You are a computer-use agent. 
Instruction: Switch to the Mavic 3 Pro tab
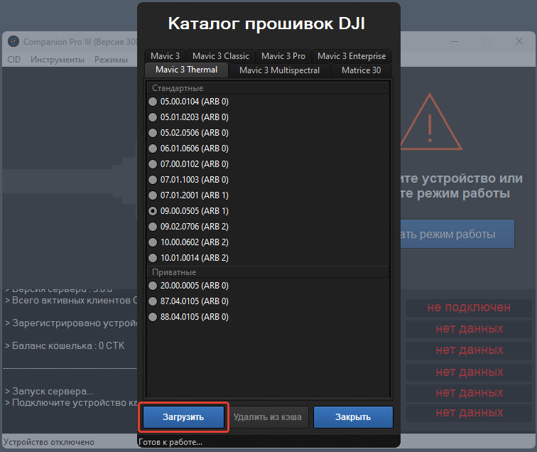coord(283,56)
